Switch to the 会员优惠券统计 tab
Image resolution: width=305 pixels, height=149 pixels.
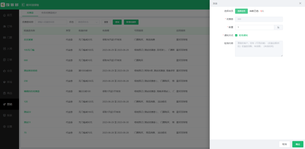49,13
